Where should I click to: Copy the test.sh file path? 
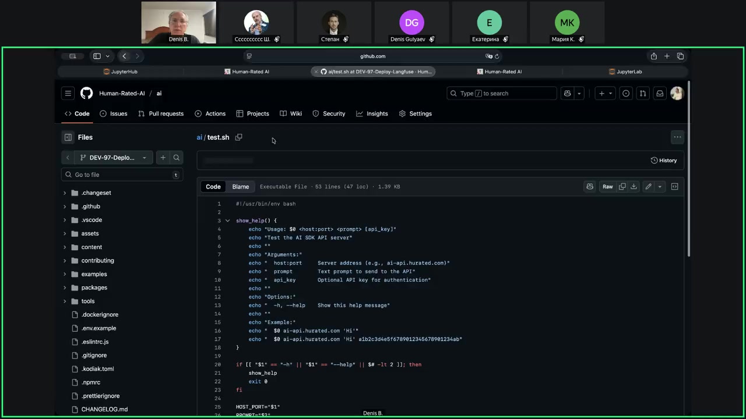[x=238, y=137]
